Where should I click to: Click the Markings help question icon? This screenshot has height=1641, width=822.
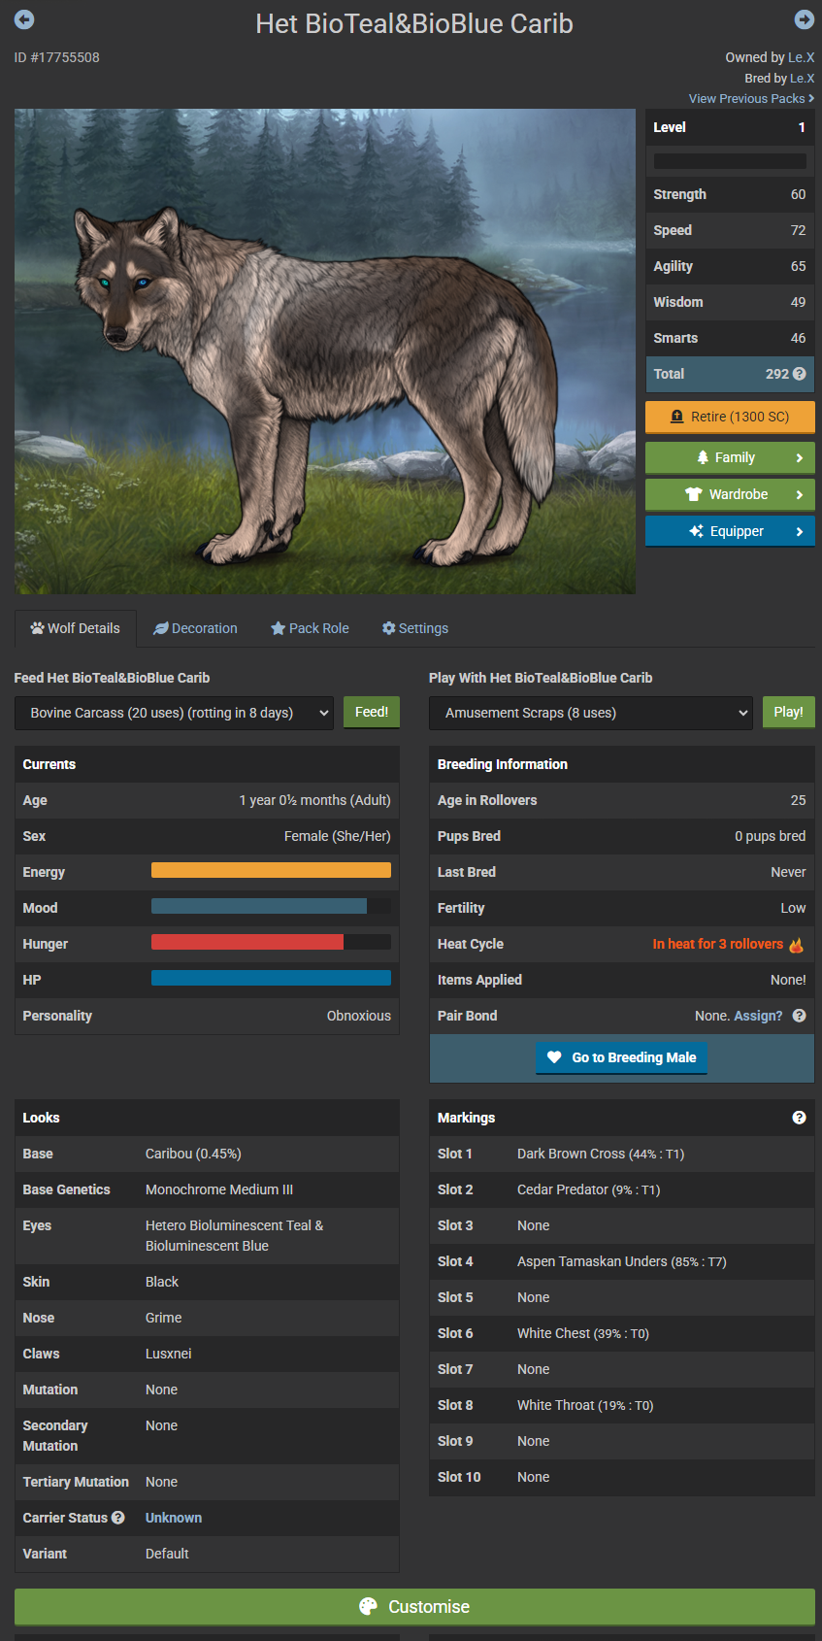800,1118
